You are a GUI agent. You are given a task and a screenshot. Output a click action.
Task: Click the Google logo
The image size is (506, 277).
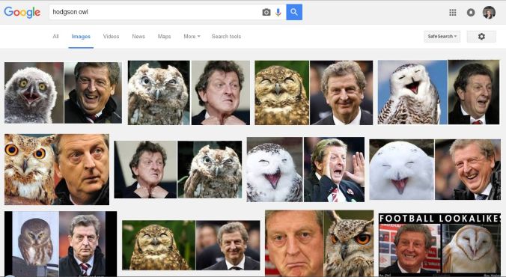click(x=22, y=12)
